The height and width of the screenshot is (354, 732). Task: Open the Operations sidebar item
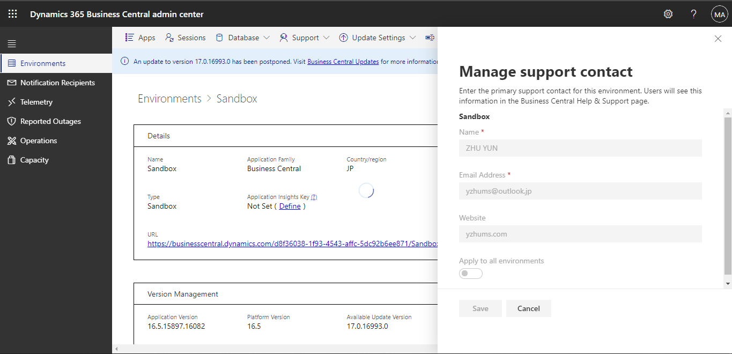click(39, 140)
